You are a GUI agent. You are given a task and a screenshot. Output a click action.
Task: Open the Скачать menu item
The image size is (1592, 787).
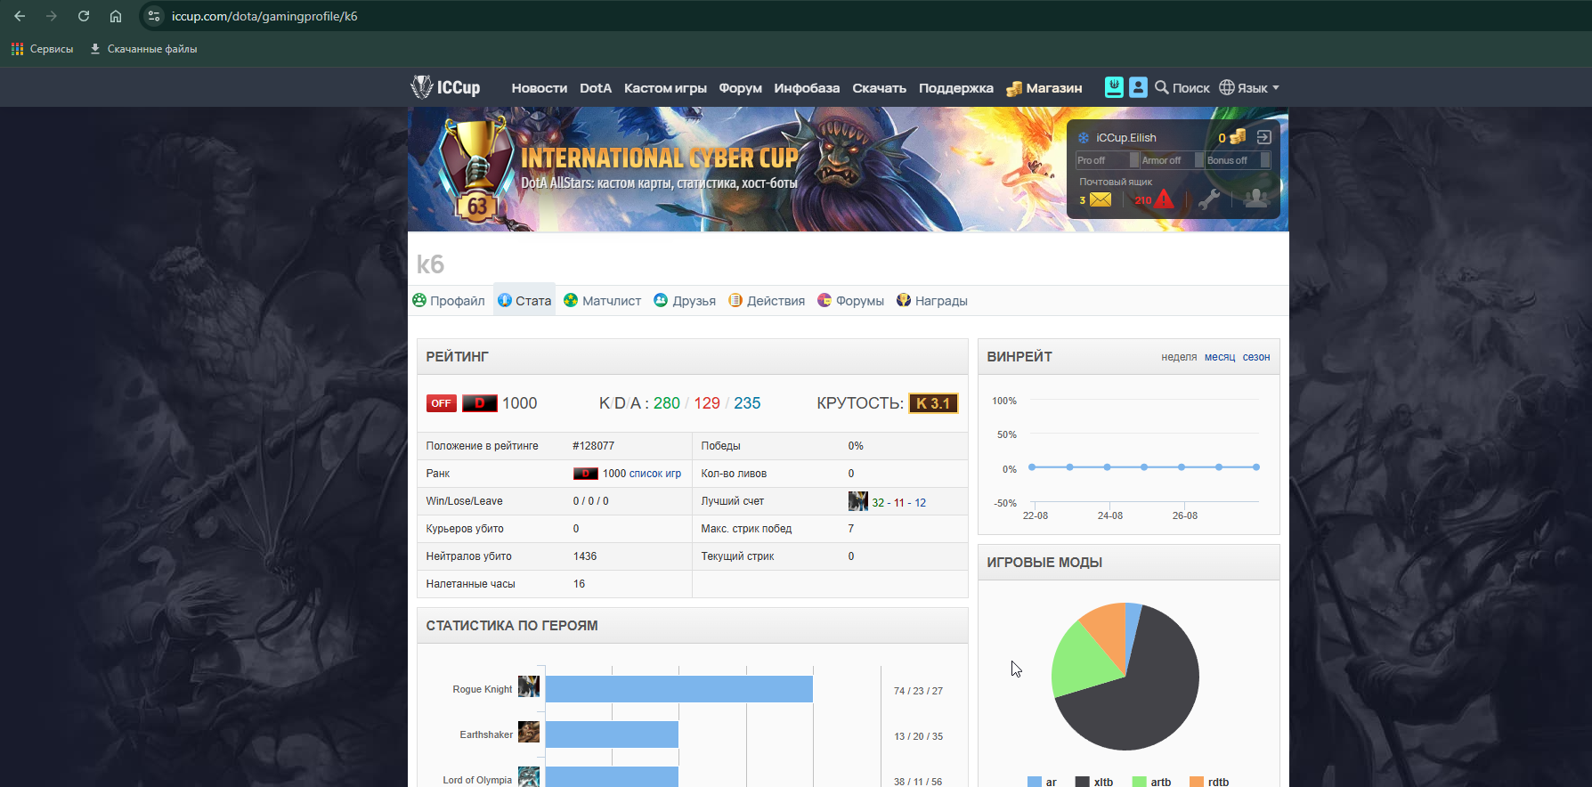pos(880,88)
